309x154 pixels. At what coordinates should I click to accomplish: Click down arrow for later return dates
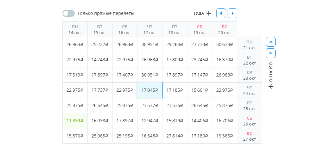click(271, 53)
